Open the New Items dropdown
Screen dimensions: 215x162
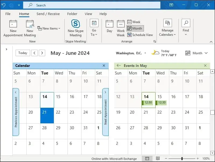coord(49,28)
